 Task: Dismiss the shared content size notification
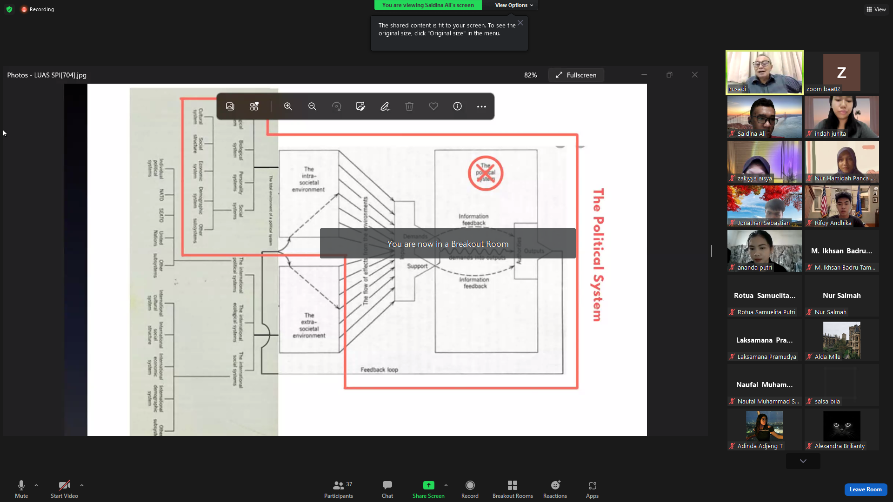(520, 23)
